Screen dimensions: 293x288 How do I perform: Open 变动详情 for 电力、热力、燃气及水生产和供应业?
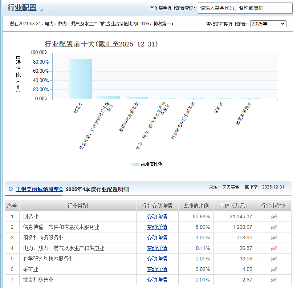[157, 248]
